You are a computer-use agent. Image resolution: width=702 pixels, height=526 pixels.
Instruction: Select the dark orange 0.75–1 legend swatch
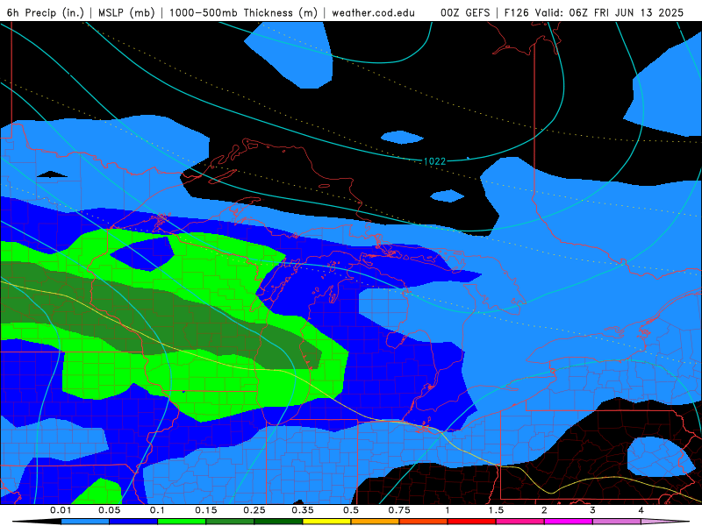[424, 522]
